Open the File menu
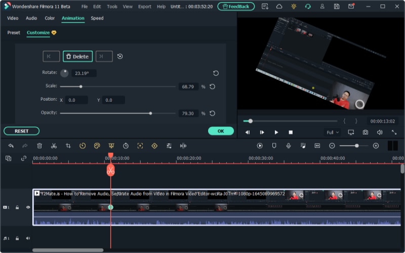This screenshot has width=405, height=253. tap(85, 7)
